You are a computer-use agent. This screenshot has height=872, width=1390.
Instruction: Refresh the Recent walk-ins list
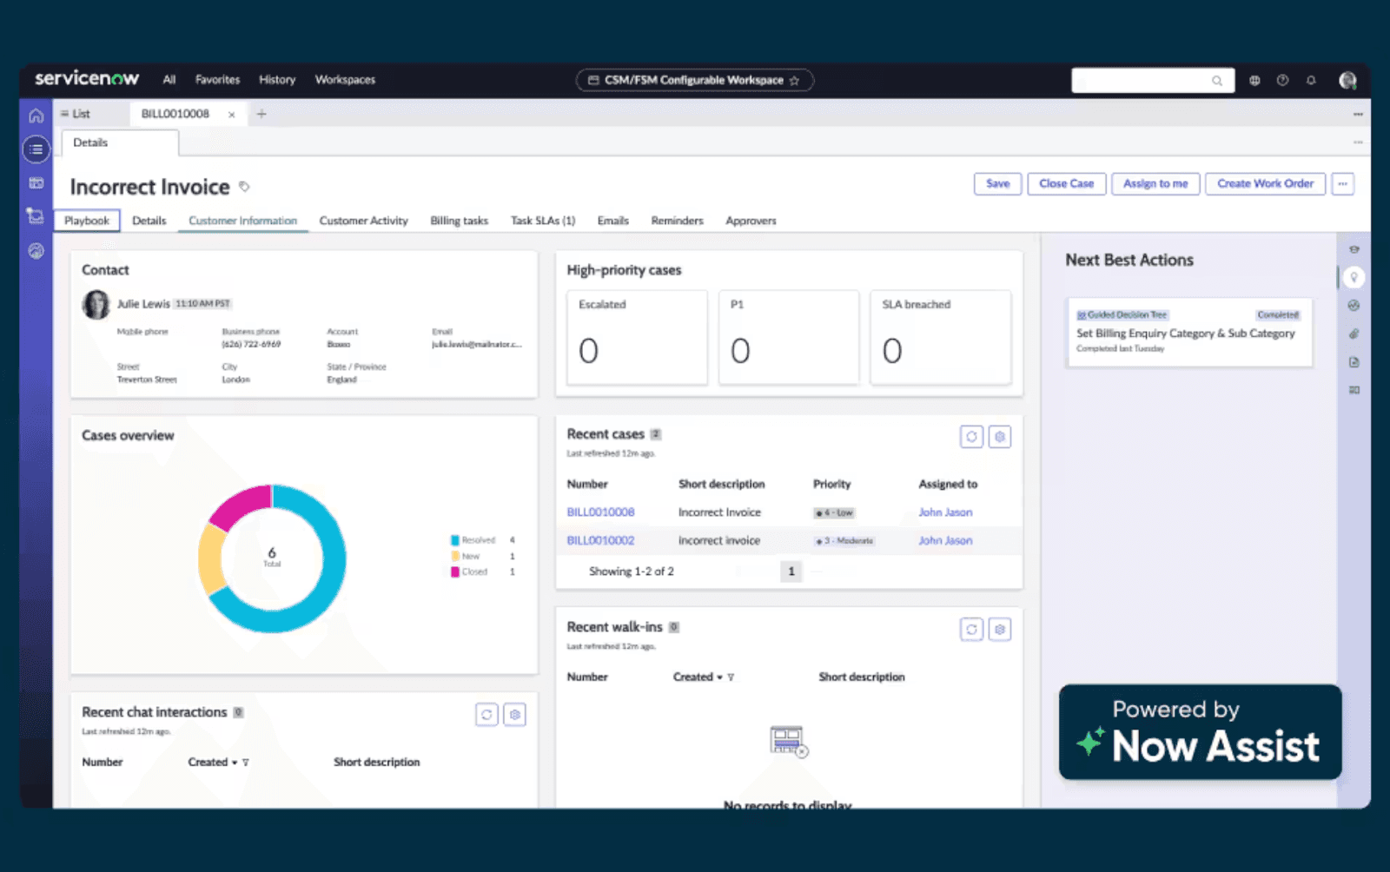tap(971, 630)
